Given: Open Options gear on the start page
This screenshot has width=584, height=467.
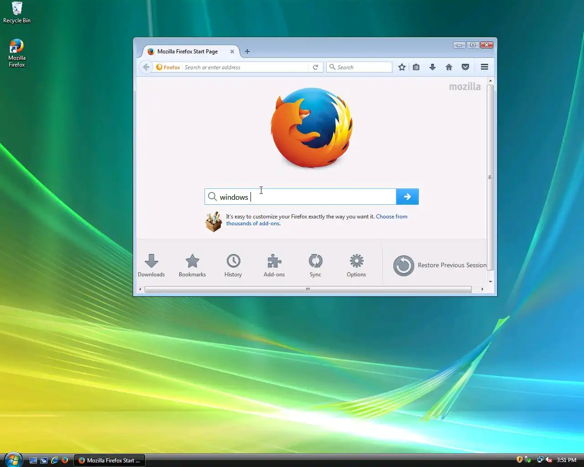Looking at the screenshot, I should (x=356, y=265).
